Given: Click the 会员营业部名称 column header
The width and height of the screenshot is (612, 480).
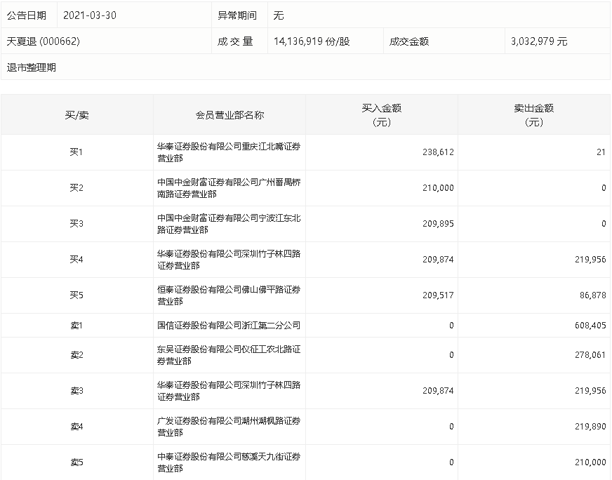Looking at the screenshot, I should [229, 114].
